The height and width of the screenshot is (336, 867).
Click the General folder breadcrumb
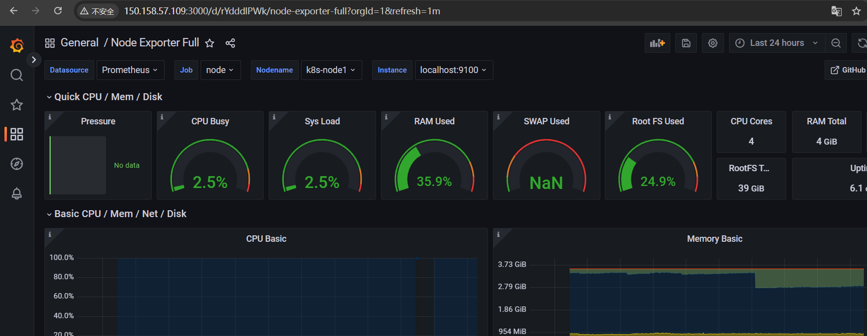pos(79,43)
